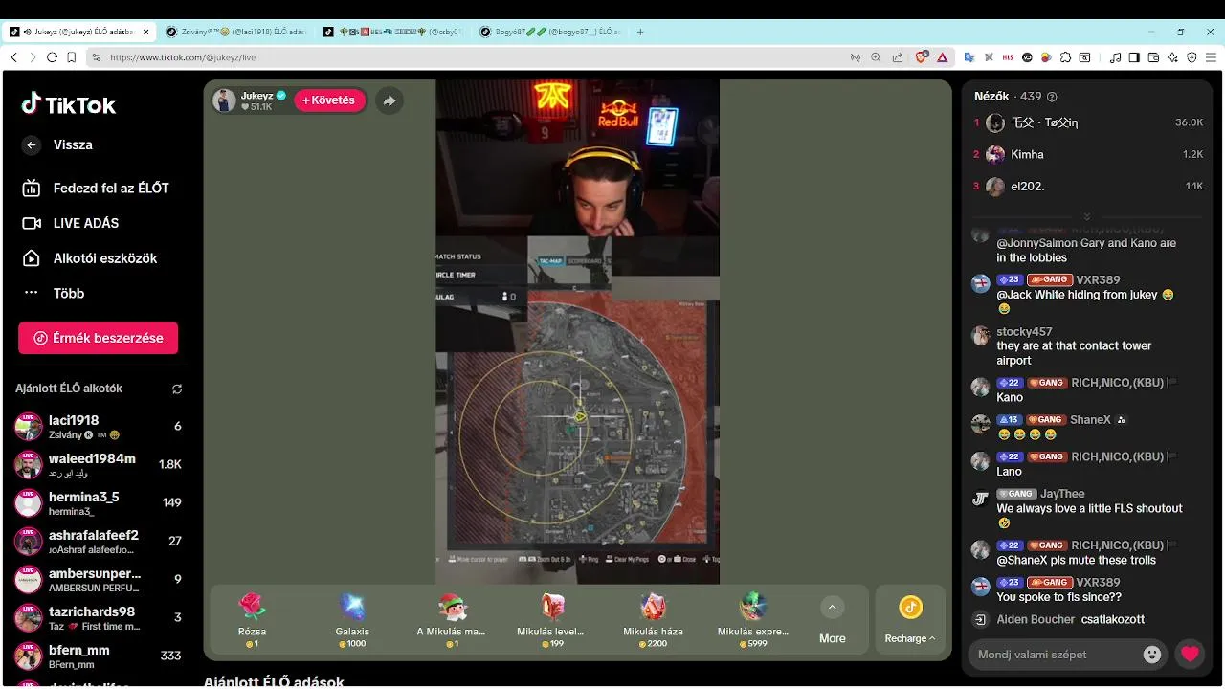
Task: Send A Mikulás ma... gift
Action: point(452,619)
